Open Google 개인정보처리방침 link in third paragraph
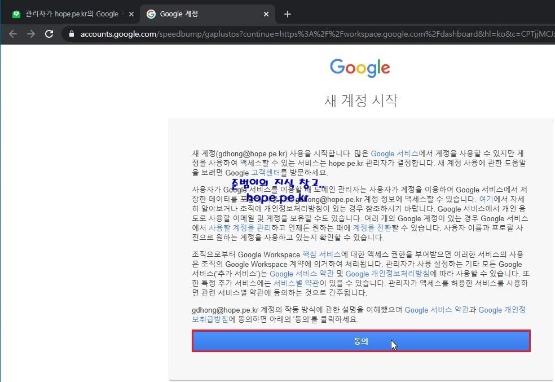555x382 pixels. pyautogui.click(x=387, y=274)
